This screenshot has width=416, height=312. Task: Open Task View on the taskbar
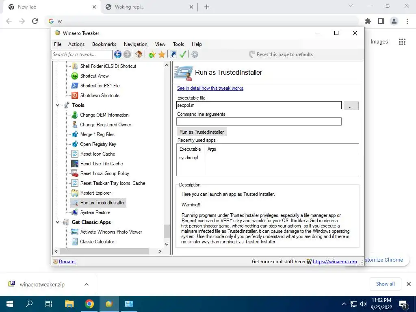[49, 304]
